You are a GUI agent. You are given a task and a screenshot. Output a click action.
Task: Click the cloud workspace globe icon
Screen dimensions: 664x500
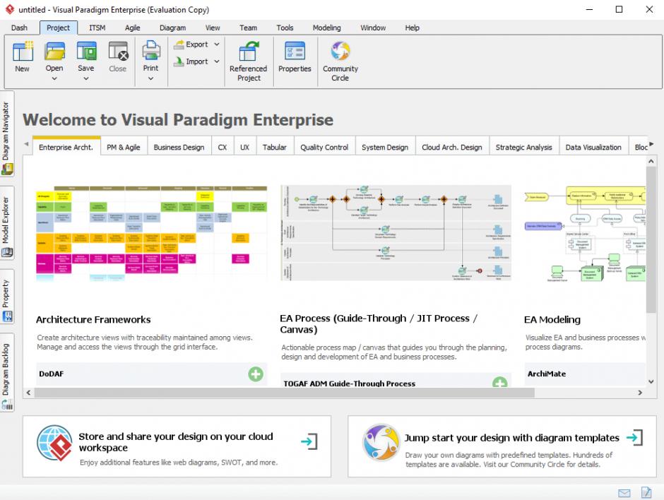[54, 443]
